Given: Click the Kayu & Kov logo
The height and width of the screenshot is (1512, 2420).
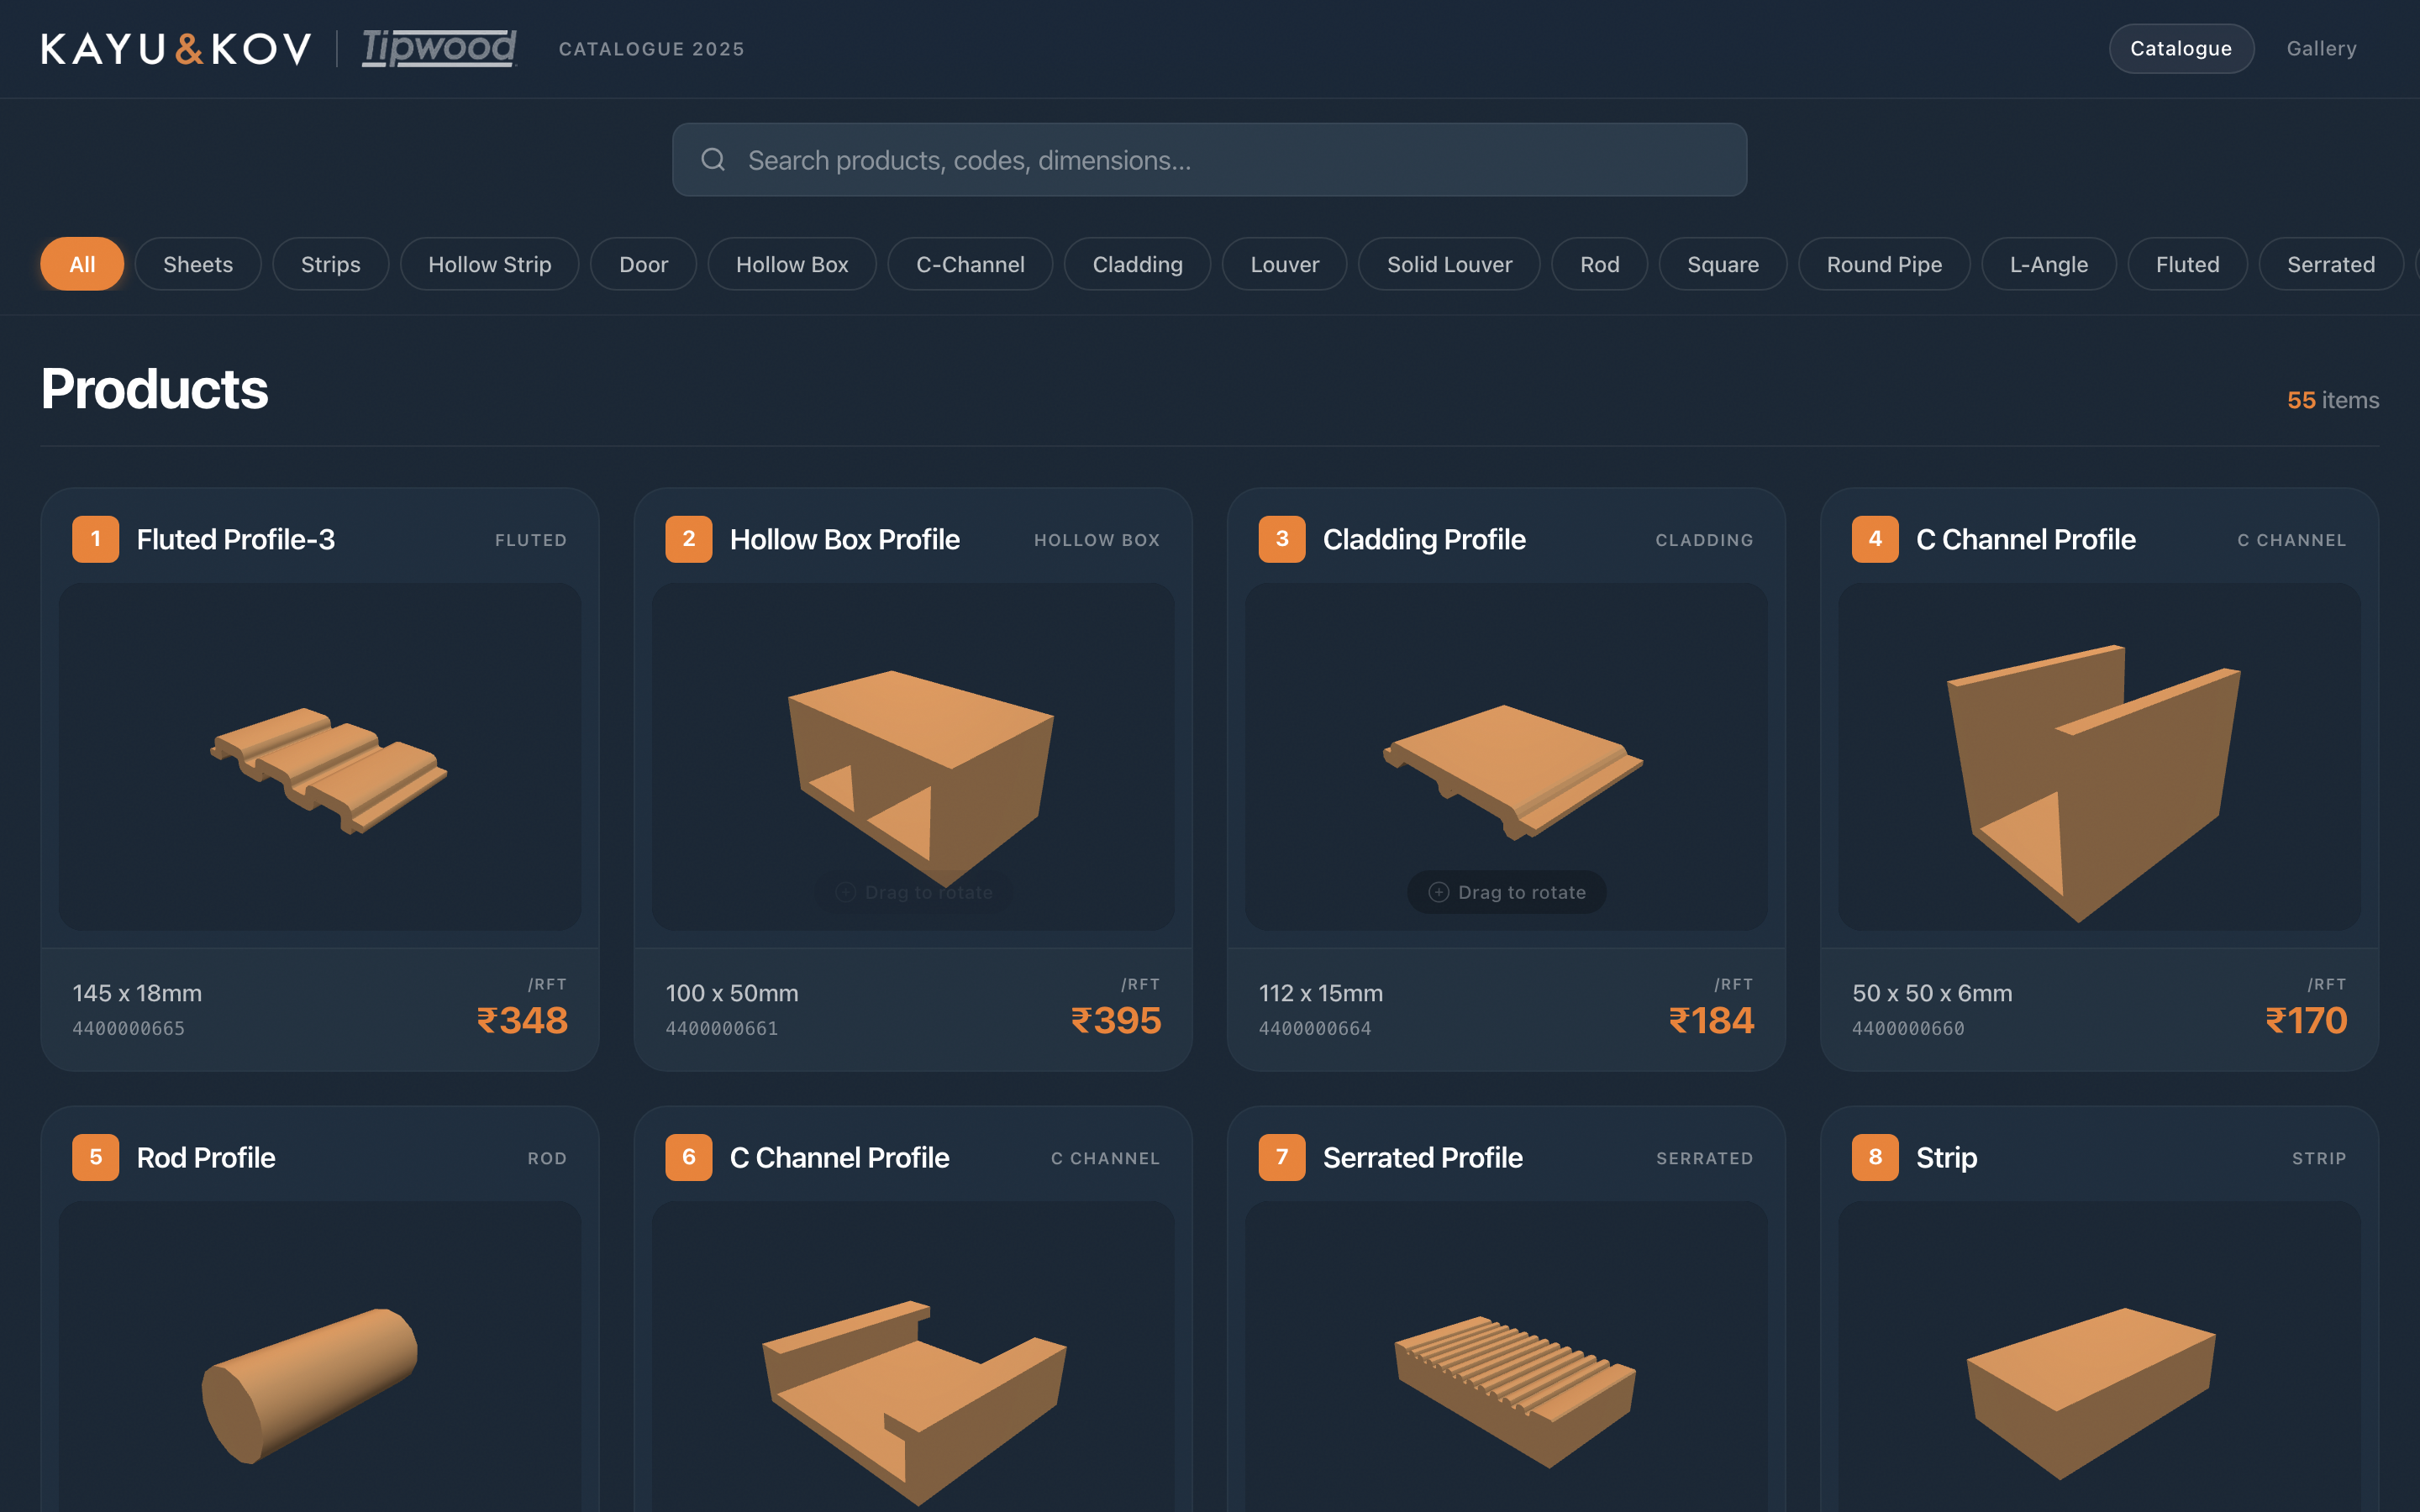Looking at the screenshot, I should (x=176, y=49).
